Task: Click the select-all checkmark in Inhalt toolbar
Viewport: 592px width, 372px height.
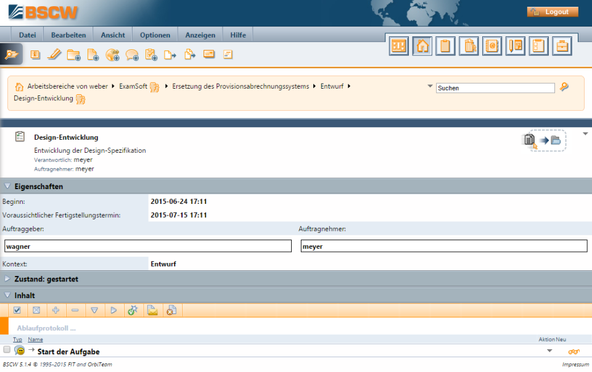Action: [17, 310]
